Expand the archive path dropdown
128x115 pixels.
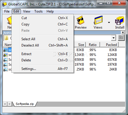pos(113,38)
